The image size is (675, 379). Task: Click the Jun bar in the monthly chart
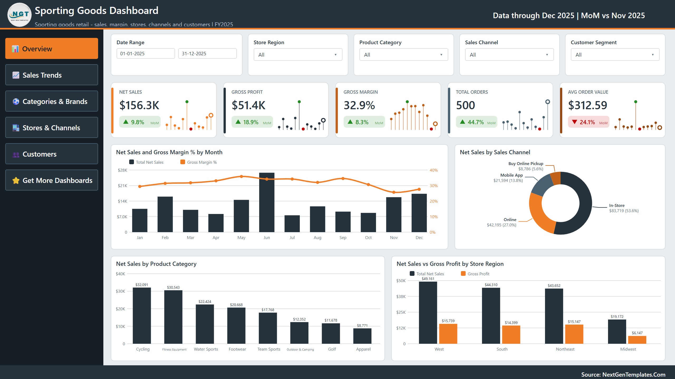[267, 202]
